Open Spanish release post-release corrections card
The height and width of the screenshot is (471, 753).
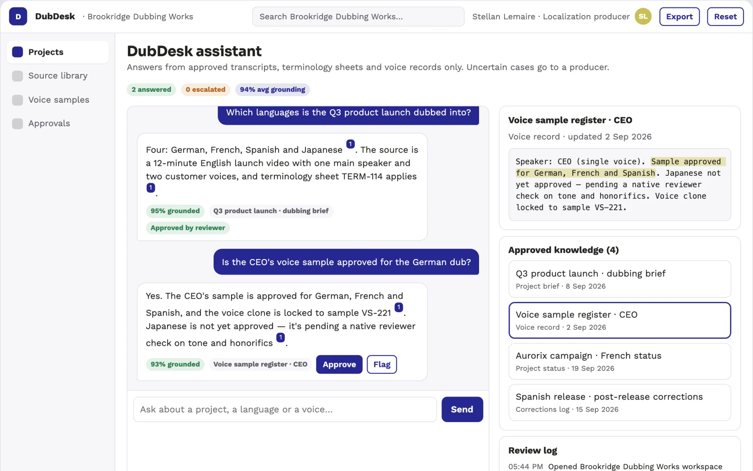(x=620, y=402)
